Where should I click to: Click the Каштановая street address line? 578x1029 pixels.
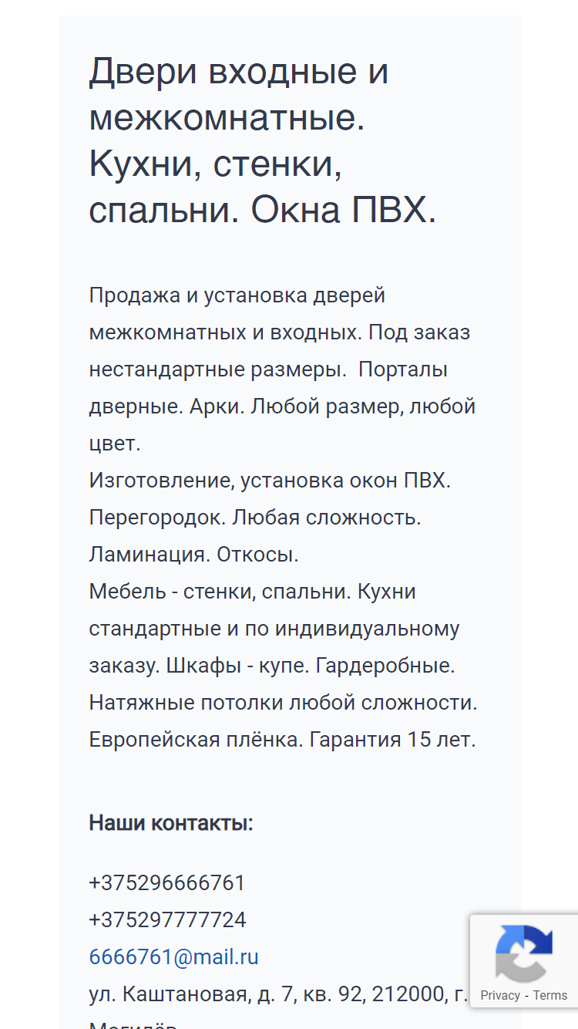[x=278, y=994]
